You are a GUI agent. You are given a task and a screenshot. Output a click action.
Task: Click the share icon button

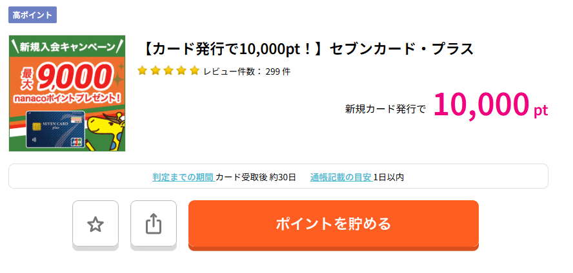click(153, 225)
